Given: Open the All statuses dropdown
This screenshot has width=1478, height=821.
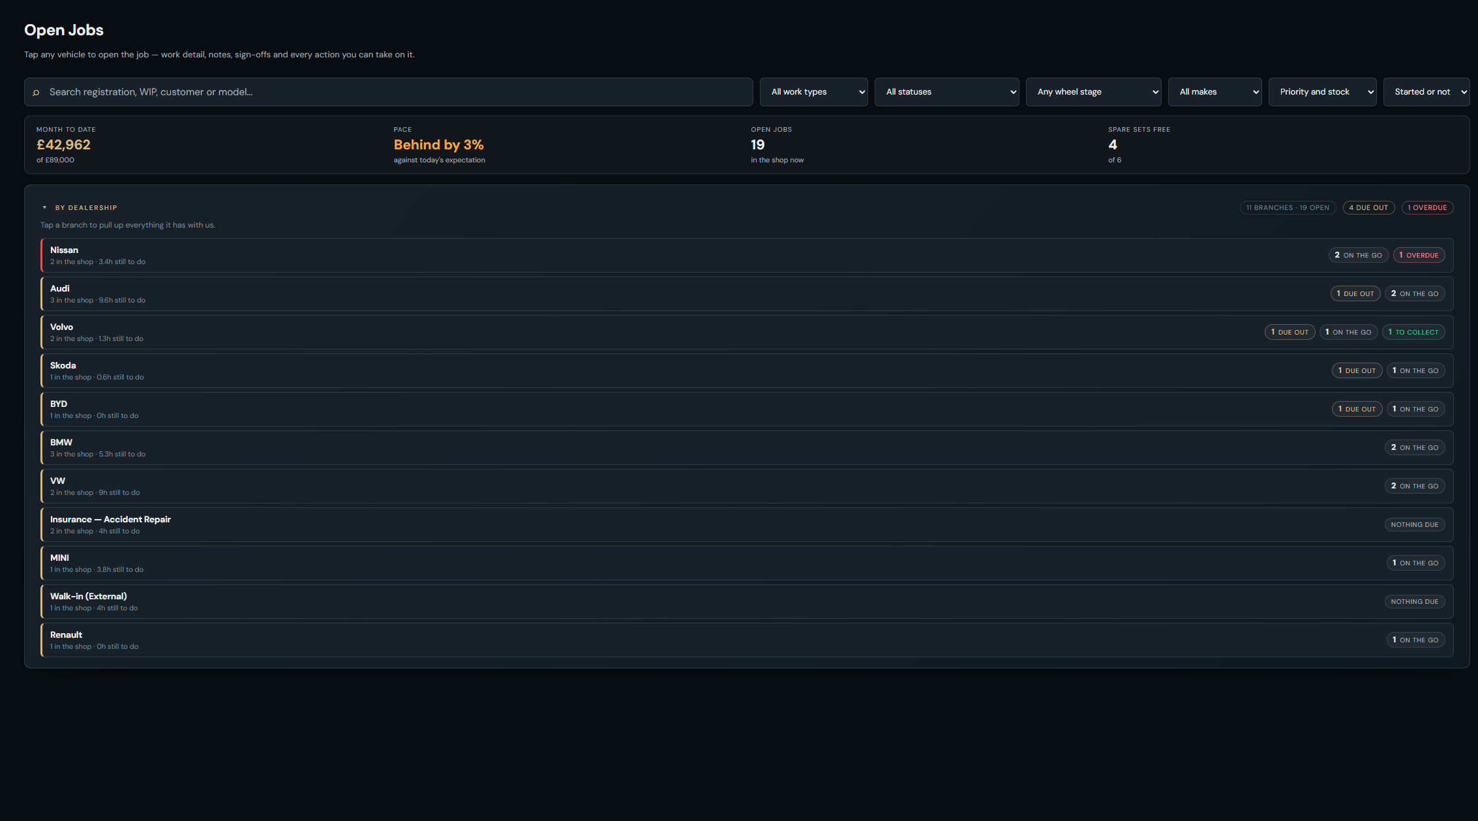Looking at the screenshot, I should click(x=946, y=92).
